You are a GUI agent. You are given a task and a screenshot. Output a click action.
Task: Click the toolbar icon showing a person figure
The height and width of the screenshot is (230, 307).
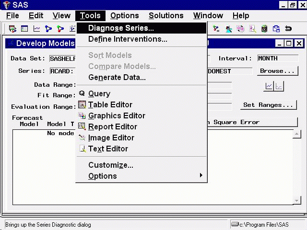click(x=228, y=29)
